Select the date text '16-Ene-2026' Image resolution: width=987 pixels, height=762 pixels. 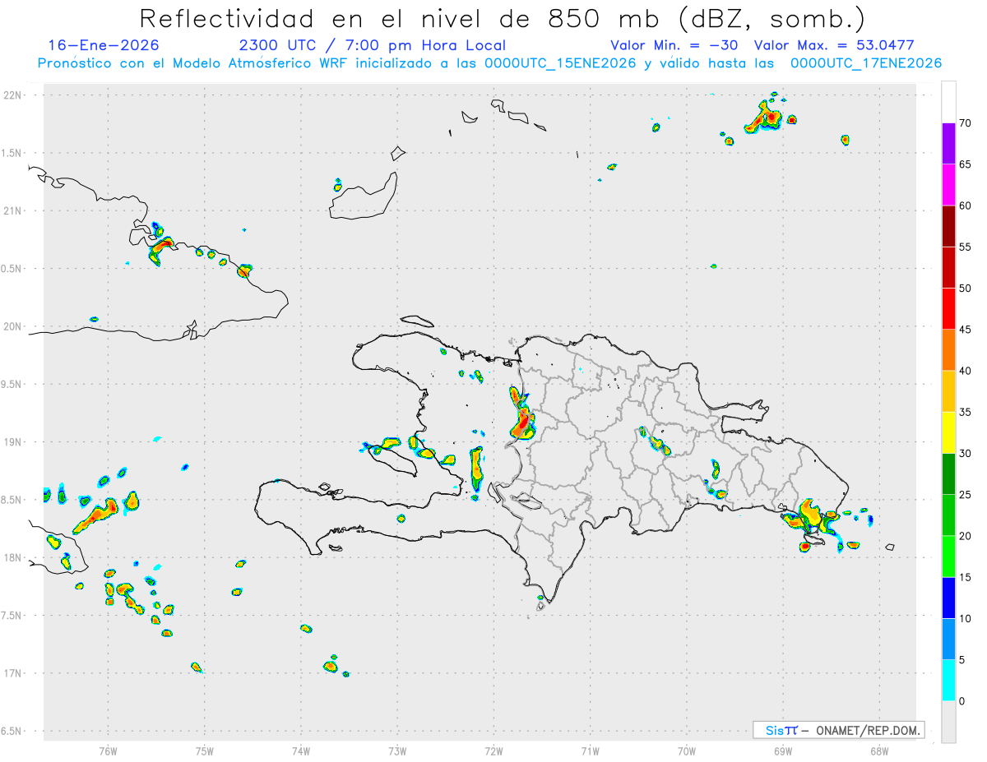(x=104, y=45)
